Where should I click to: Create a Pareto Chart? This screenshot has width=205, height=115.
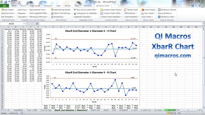pyautogui.click(x=131, y=10)
